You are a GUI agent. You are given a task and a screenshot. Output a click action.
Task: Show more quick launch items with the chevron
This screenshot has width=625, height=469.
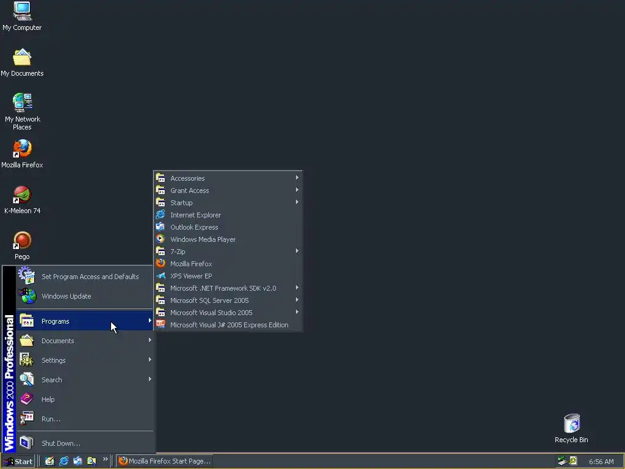coord(105,459)
